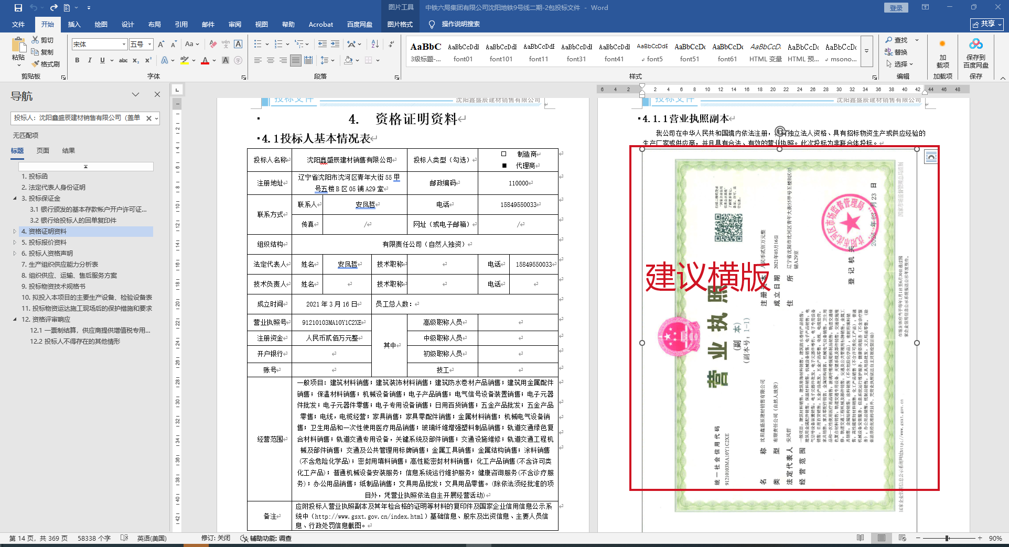Screen dimensions: 1009x547
Task: Open the font size dropdown (五号)
Action: [150, 45]
